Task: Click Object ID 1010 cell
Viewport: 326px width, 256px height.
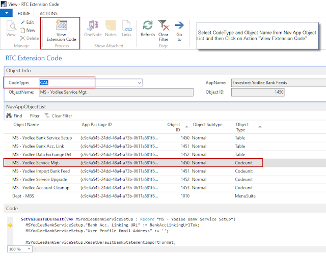Action: click(185, 196)
